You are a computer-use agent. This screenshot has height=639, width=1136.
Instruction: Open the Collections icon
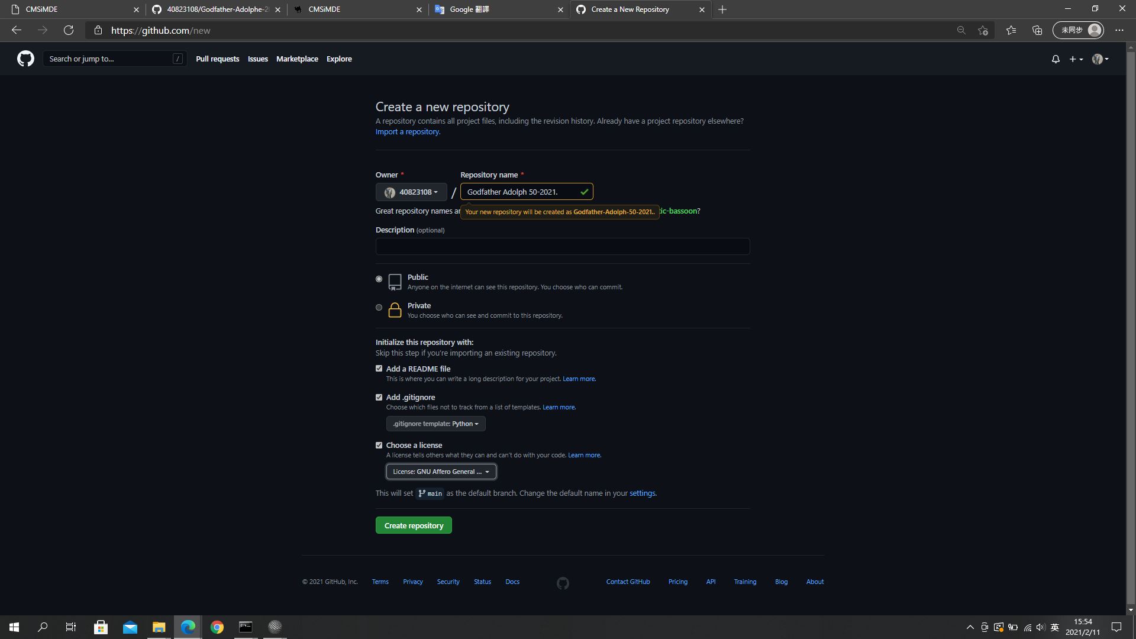[1037, 30]
